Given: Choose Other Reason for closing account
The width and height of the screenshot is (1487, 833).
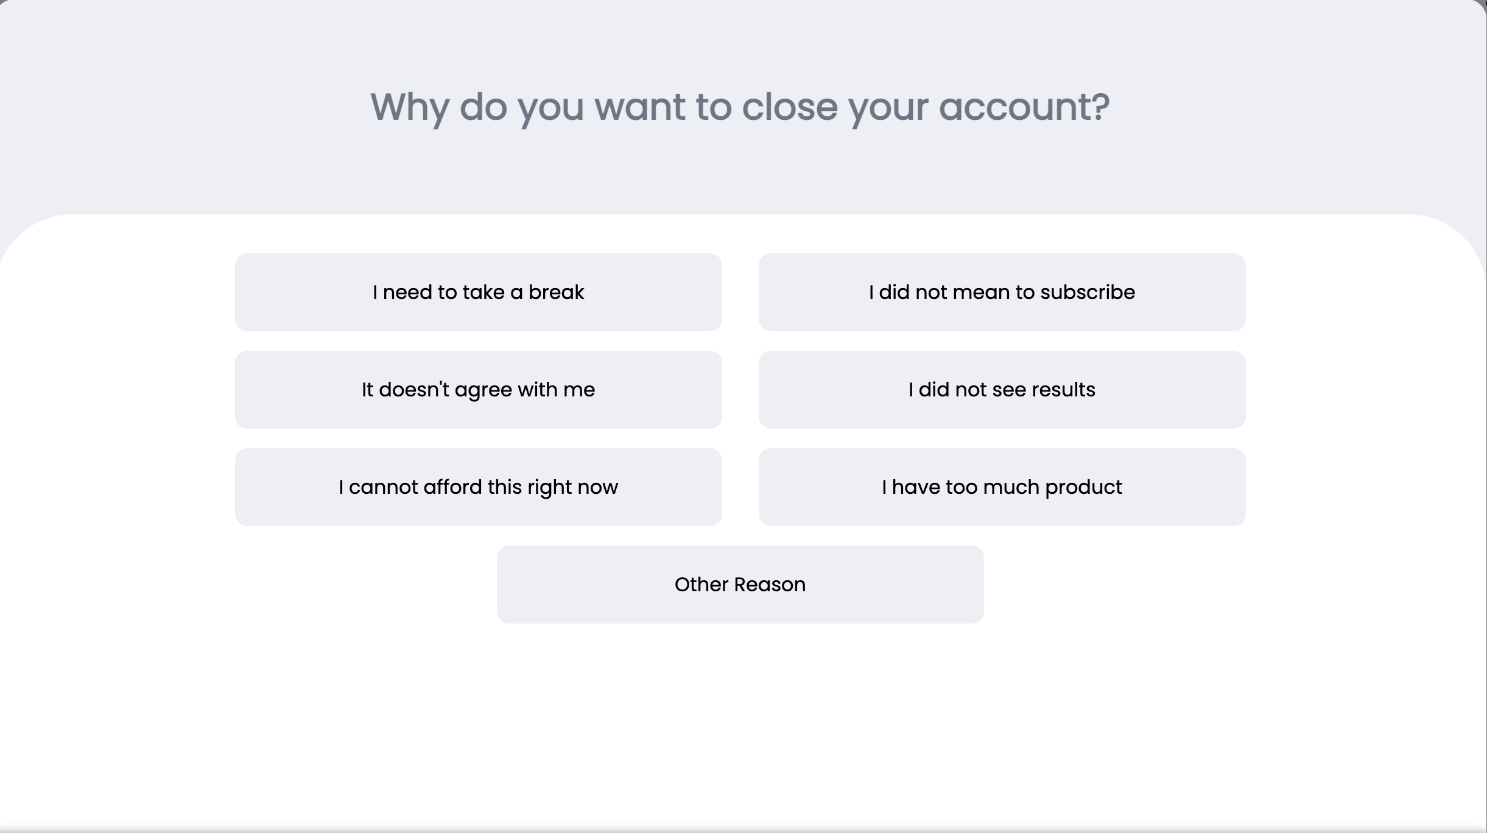Looking at the screenshot, I should click(x=740, y=585).
